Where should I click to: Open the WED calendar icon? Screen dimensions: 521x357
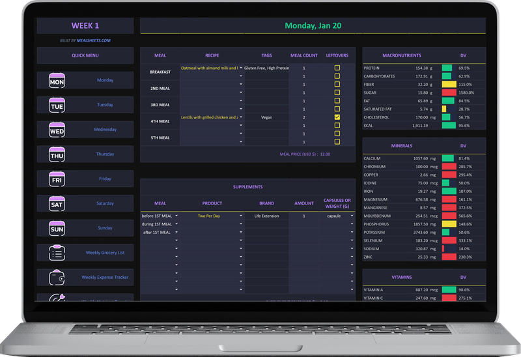(x=57, y=130)
